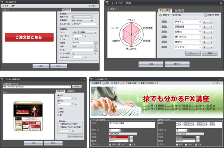The image size is (224, 148).
Task: Click 設定を保存 disk icon in radar chart window
Action: 205,15
